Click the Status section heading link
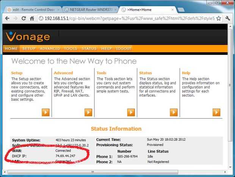This screenshot has width=235, height=177. [146, 73]
